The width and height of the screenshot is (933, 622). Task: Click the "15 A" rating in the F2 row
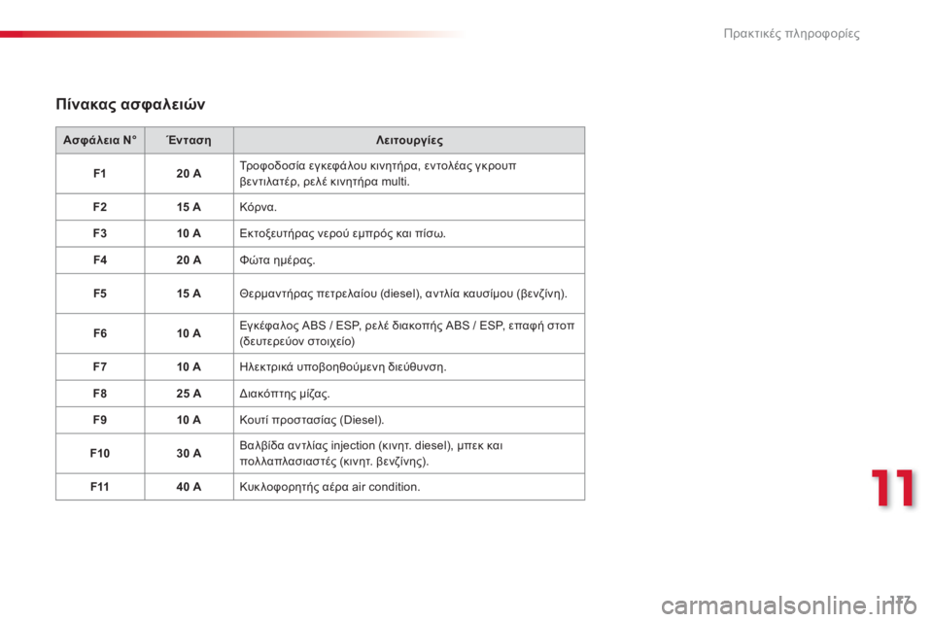[x=189, y=207]
